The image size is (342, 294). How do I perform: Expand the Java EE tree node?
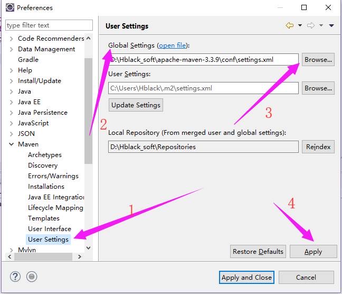point(12,102)
